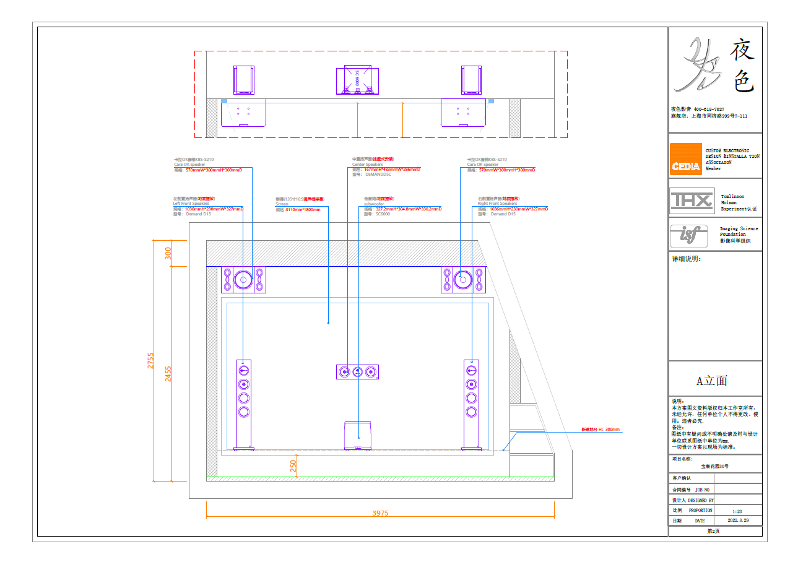Click the project name '宝宸花园30号'
Screen dimensions: 798x562
click(714, 466)
